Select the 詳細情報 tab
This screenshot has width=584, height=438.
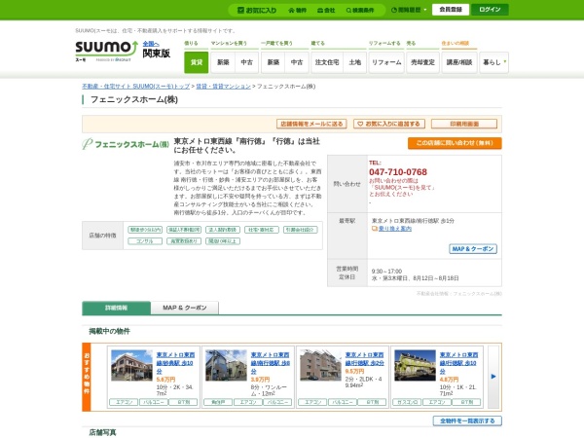(116, 308)
